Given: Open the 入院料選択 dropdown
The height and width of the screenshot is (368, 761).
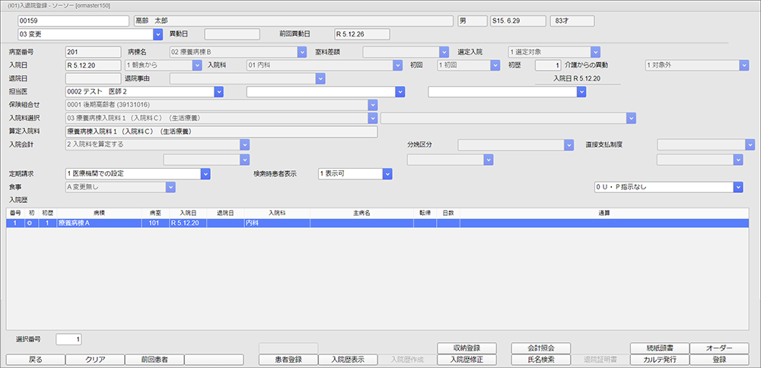Looking at the screenshot, I should (373, 119).
